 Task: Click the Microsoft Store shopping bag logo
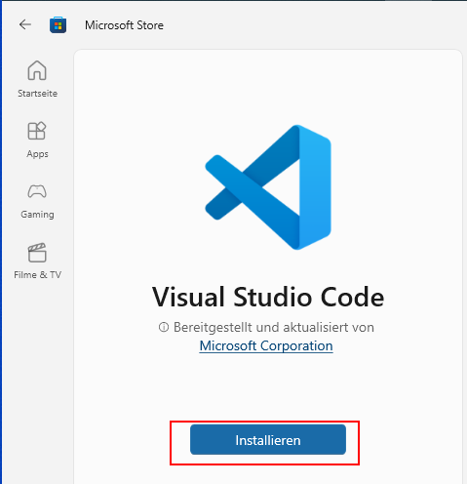click(58, 25)
